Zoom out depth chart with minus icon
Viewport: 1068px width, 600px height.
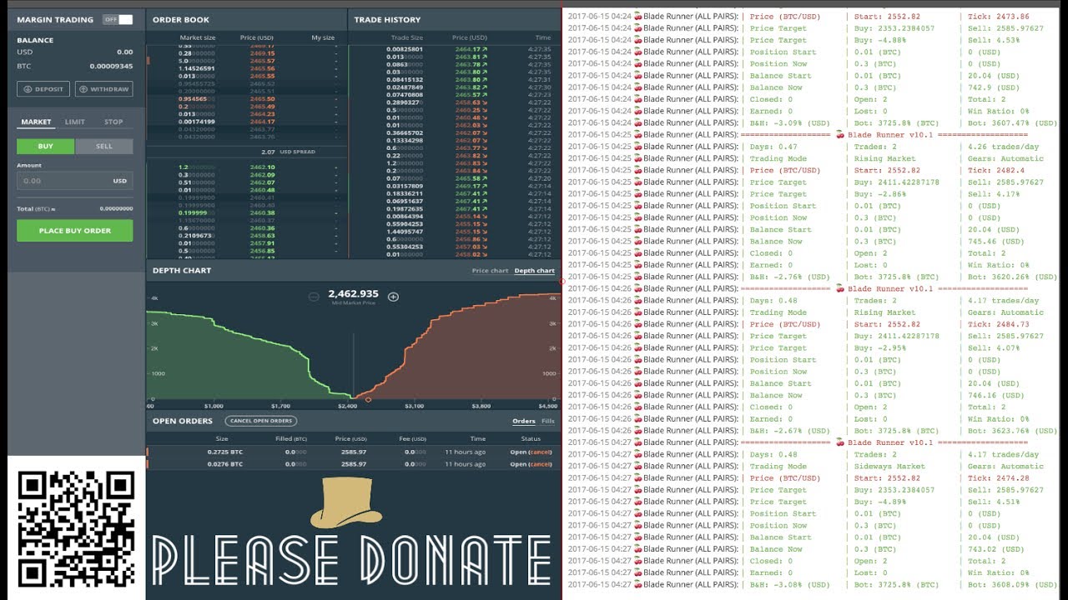pyautogui.click(x=314, y=297)
